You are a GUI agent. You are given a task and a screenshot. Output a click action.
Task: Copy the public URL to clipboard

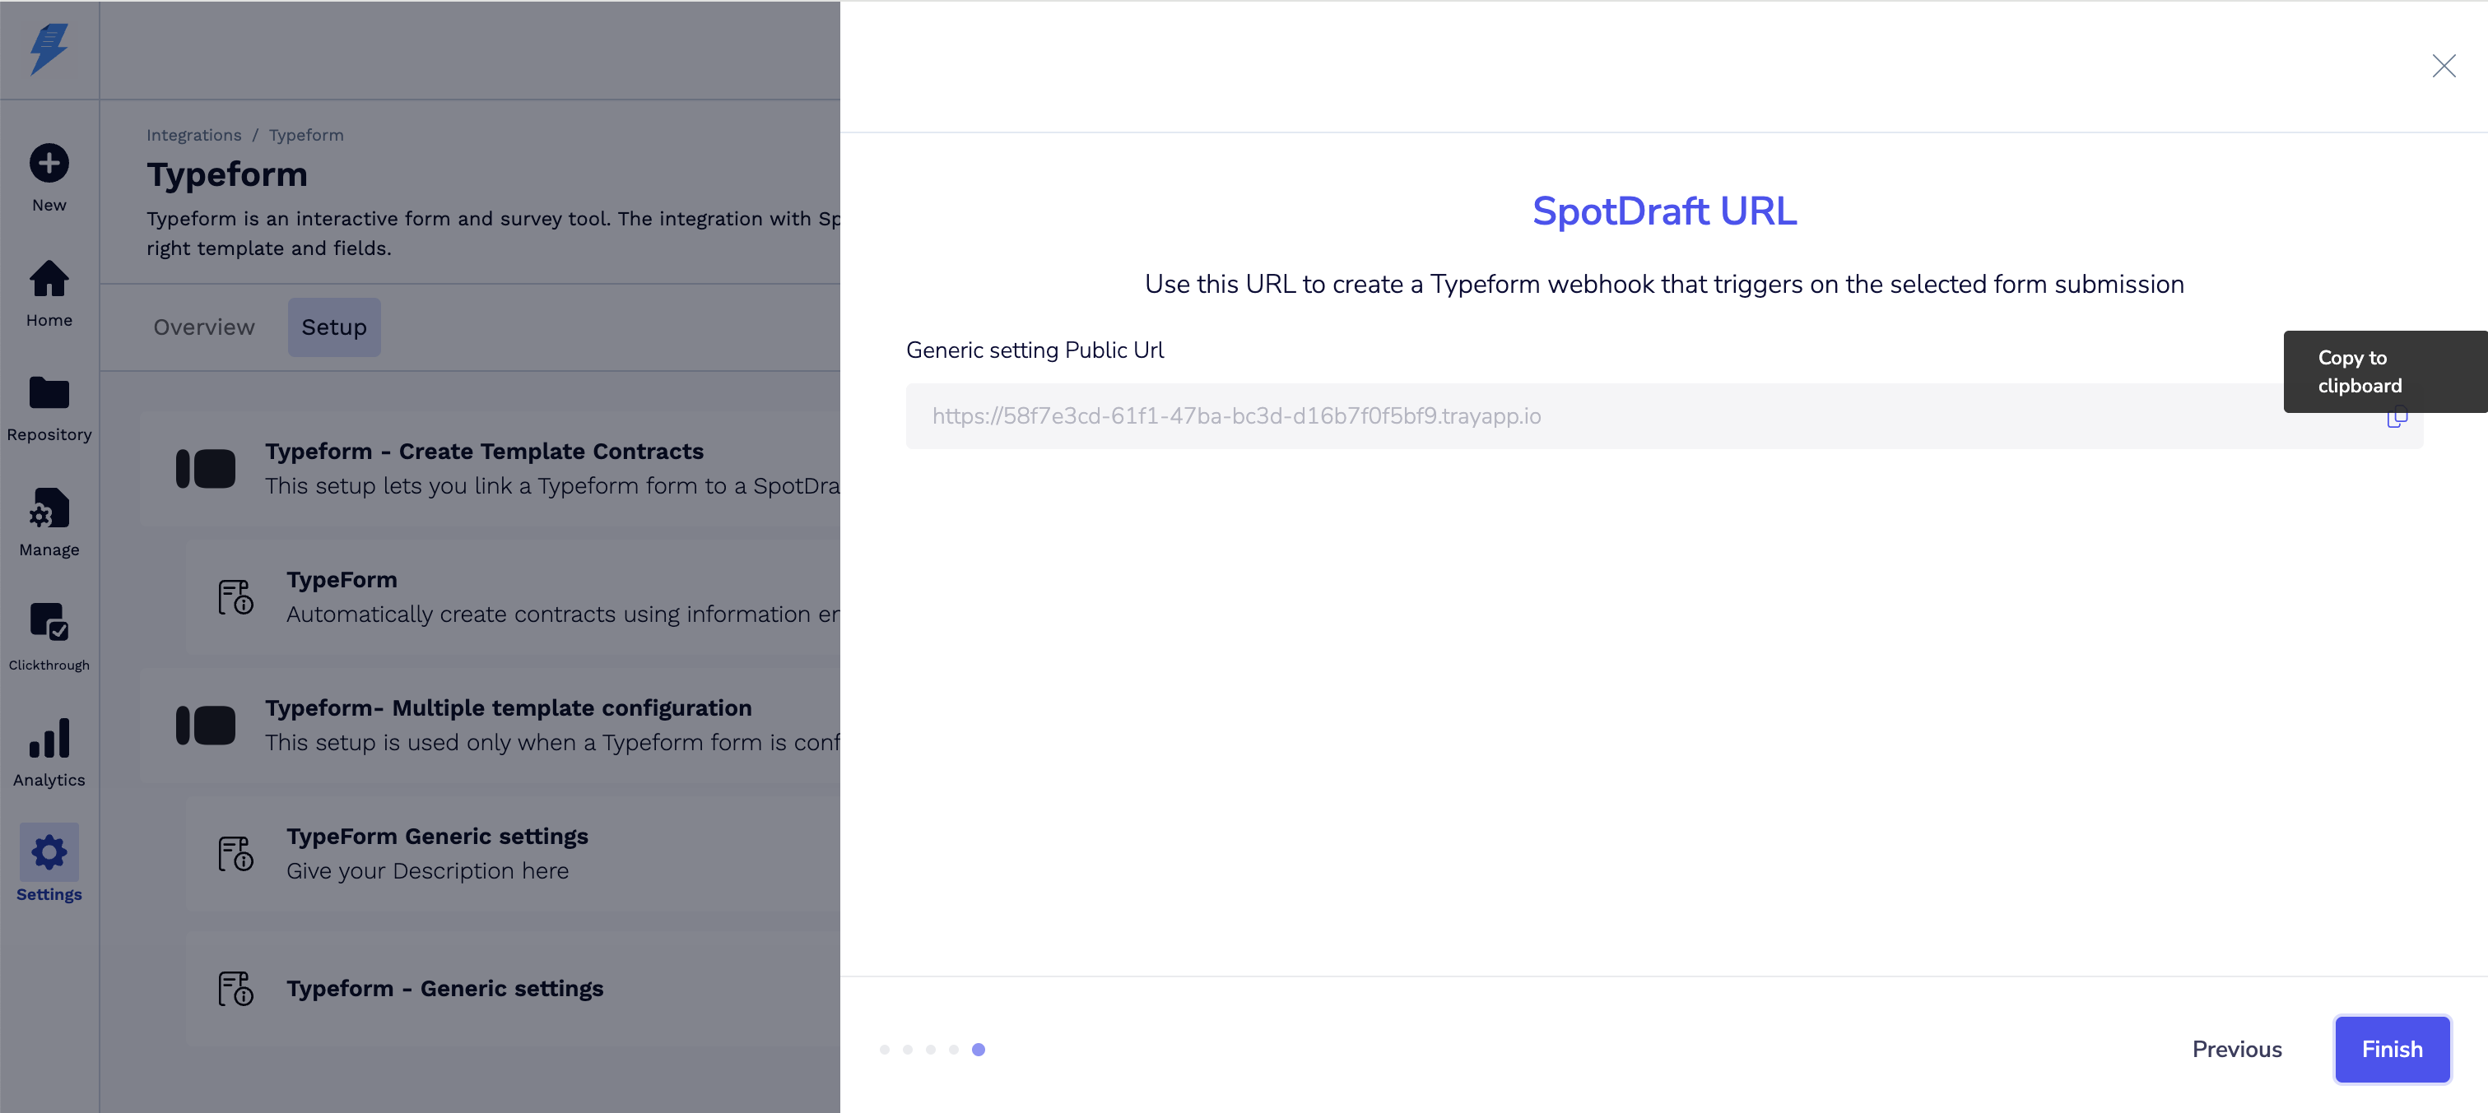[2397, 418]
